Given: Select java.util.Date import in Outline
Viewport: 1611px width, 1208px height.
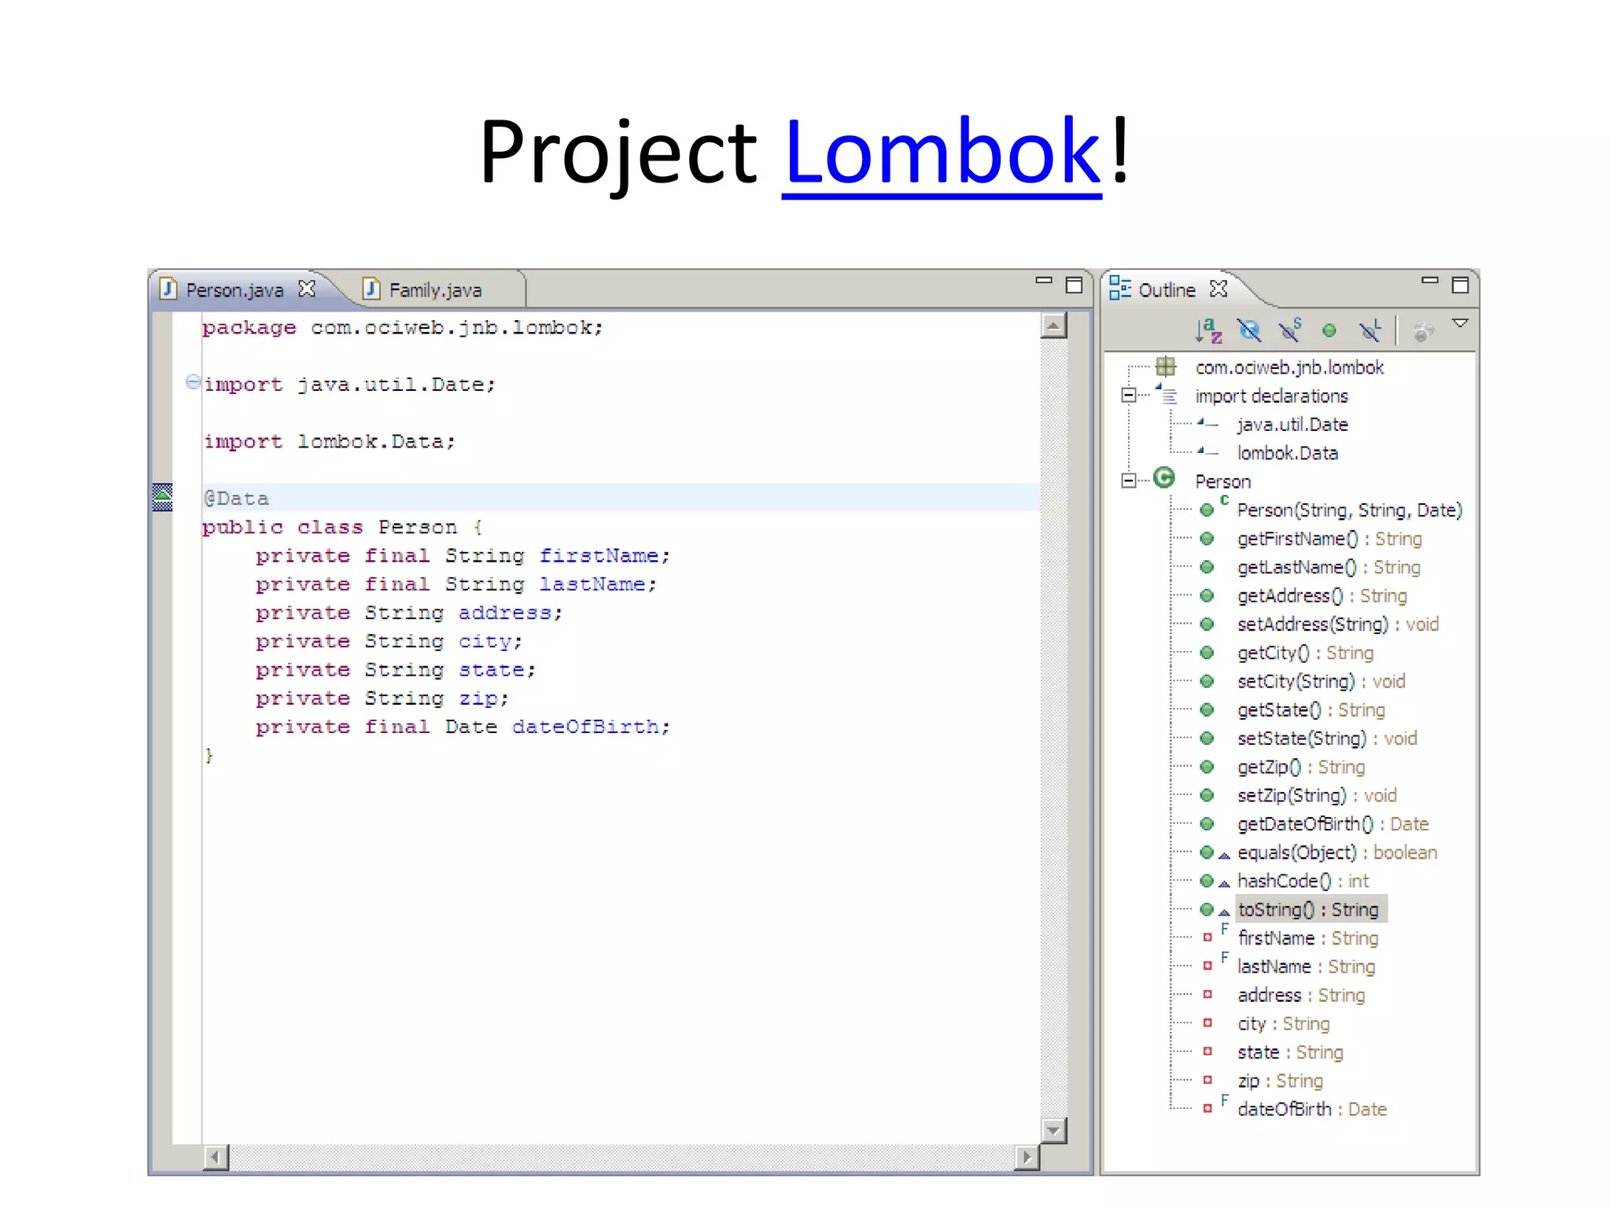Looking at the screenshot, I should coord(1292,425).
